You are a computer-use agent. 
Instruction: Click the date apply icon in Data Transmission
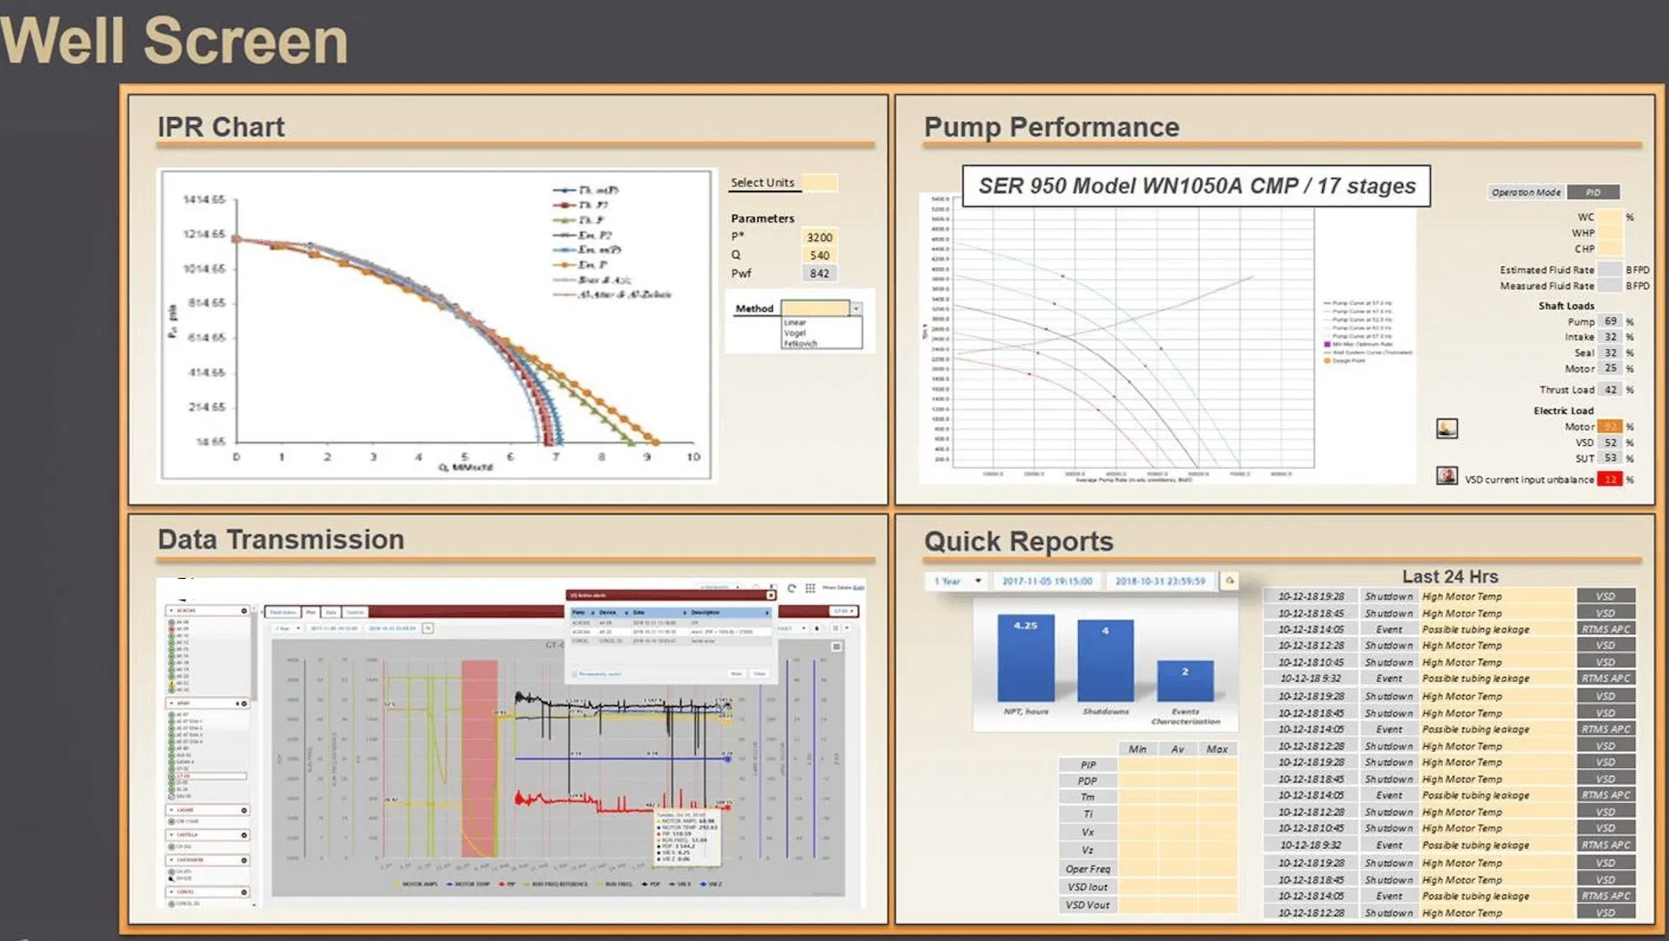[x=428, y=628]
